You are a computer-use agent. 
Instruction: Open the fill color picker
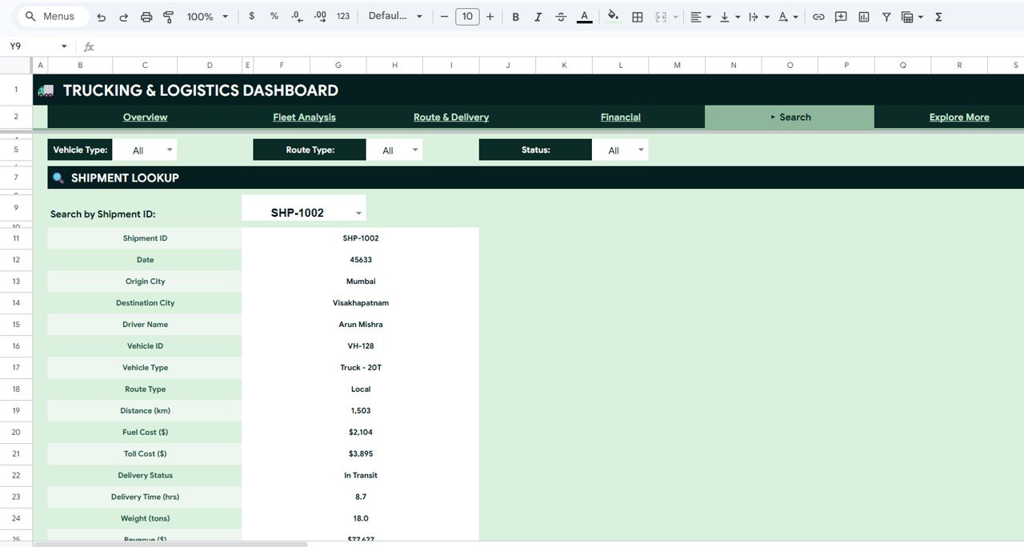pyautogui.click(x=612, y=16)
